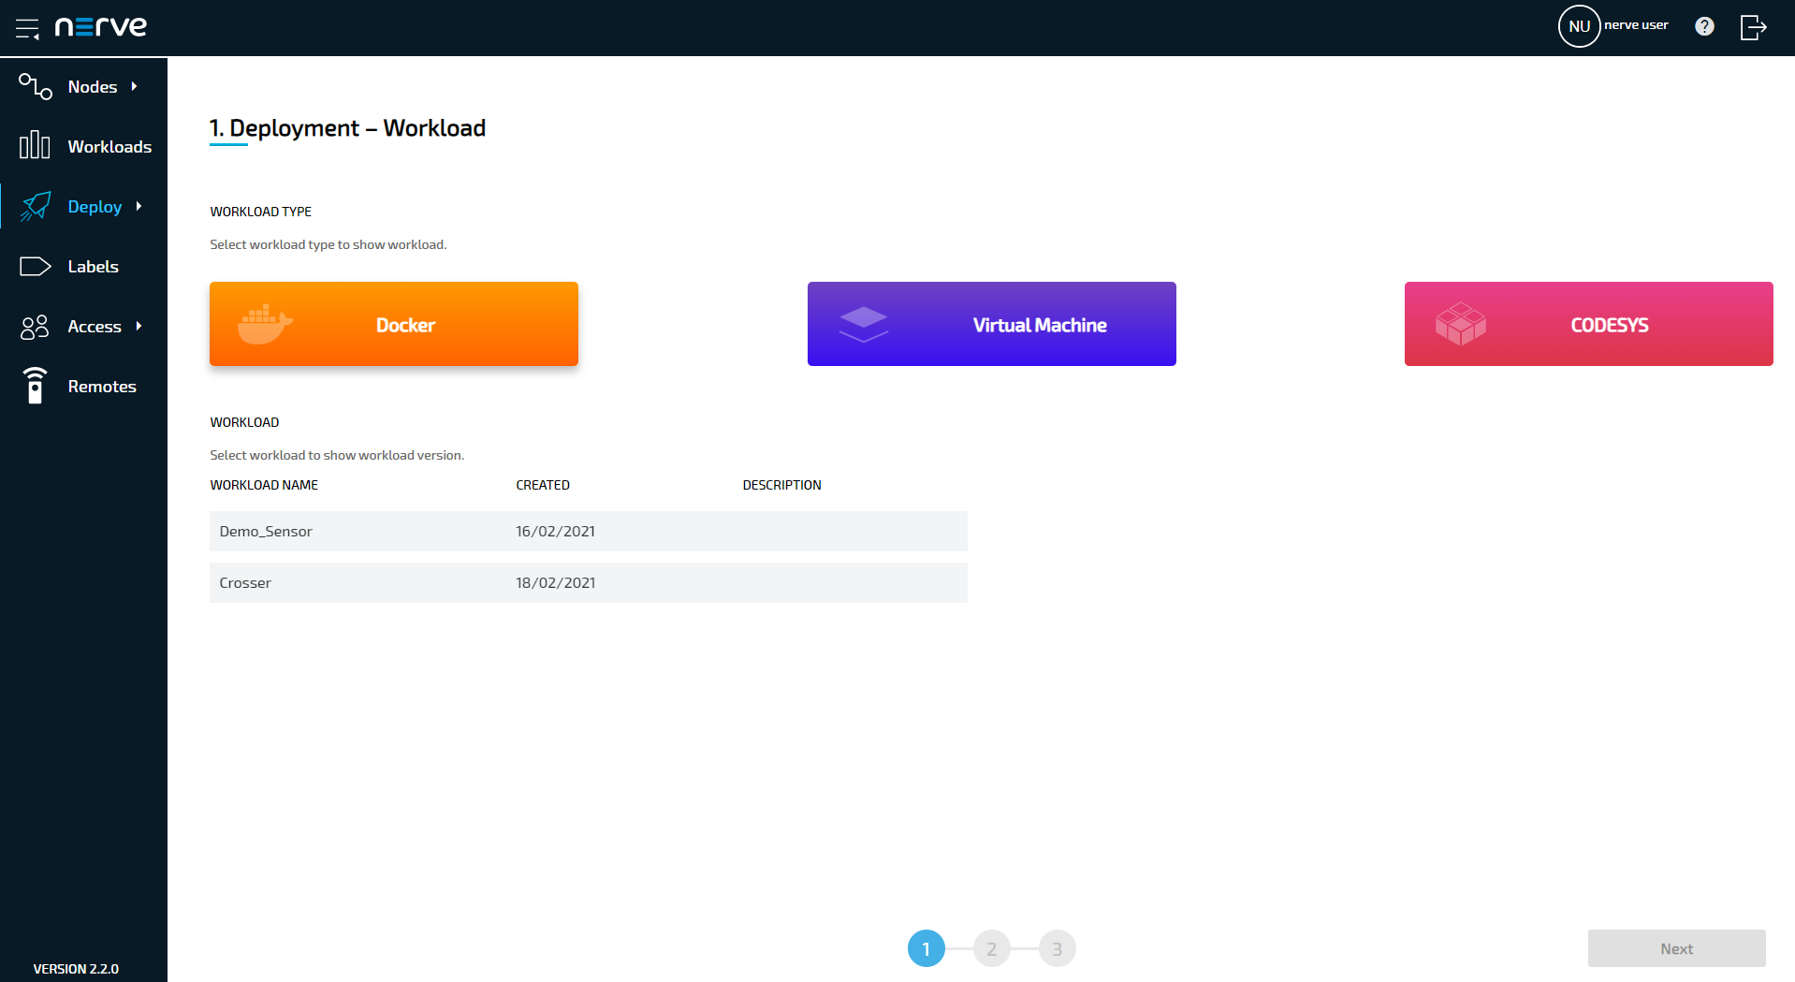Select the Docker workload type

coord(393,324)
